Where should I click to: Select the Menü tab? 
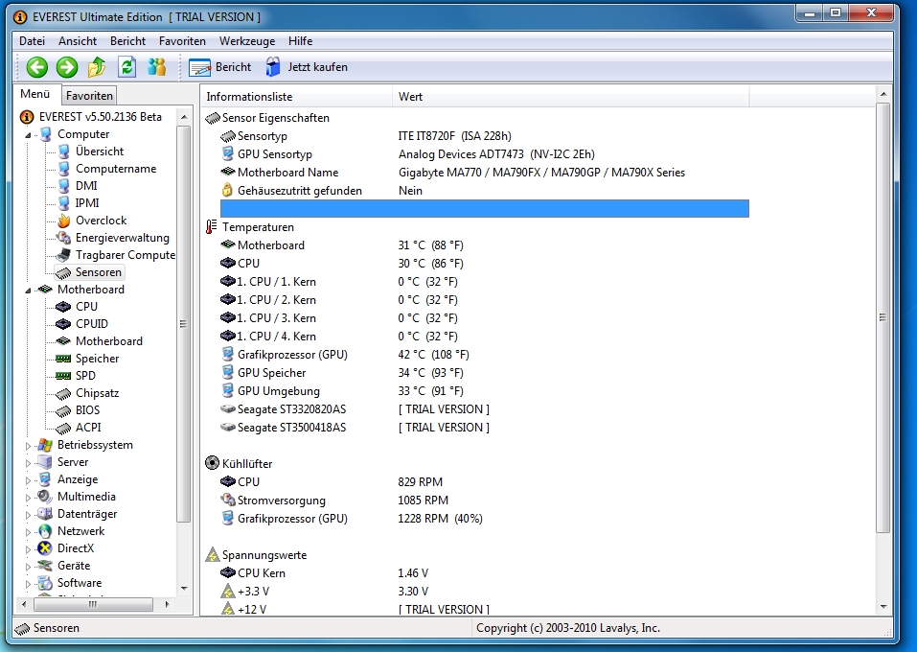[x=35, y=94]
